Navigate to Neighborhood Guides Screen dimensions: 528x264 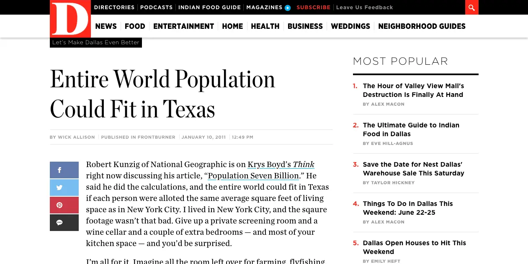click(x=422, y=26)
